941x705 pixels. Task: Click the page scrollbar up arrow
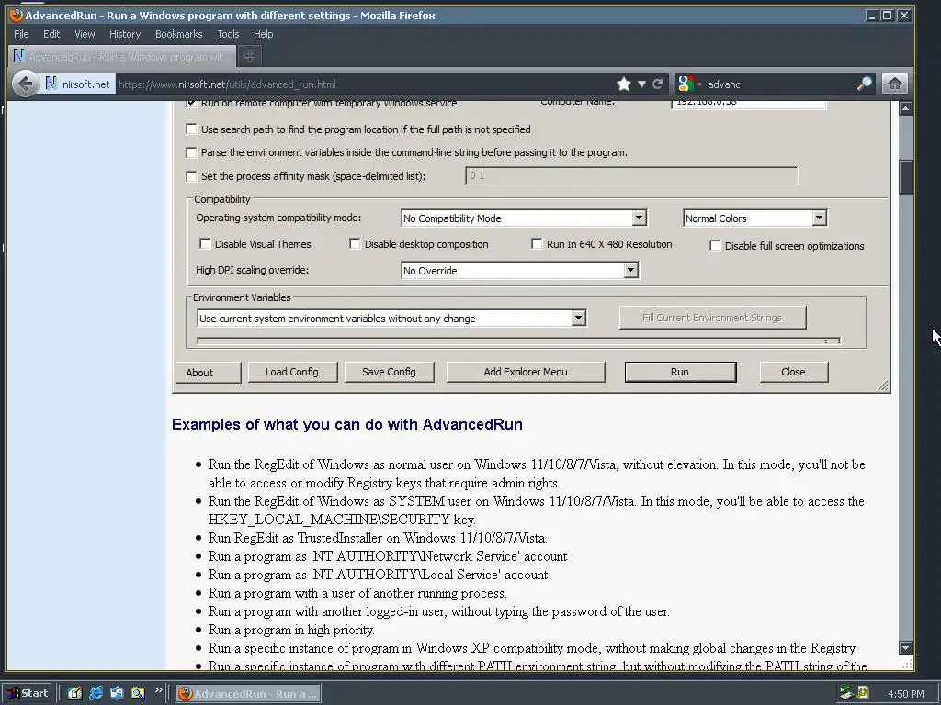point(905,108)
